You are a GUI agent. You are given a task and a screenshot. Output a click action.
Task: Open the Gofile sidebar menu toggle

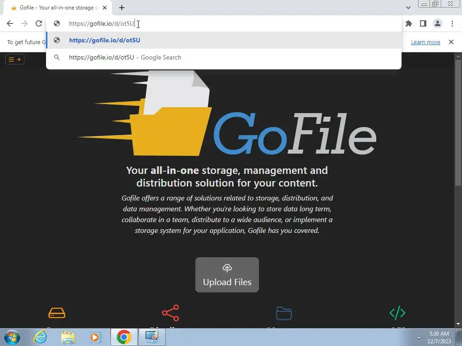pos(15,59)
